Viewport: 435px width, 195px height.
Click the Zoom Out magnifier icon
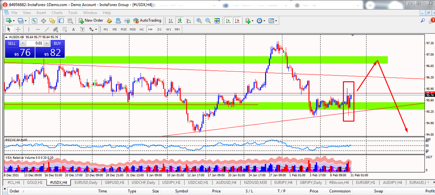coord(208,21)
